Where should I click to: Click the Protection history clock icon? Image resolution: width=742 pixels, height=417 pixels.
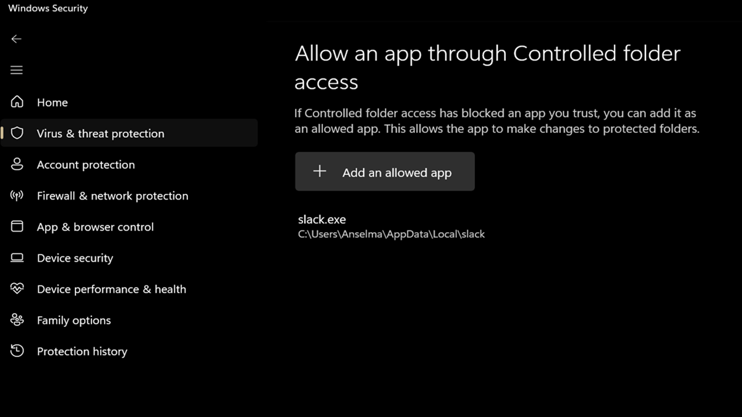tap(17, 351)
